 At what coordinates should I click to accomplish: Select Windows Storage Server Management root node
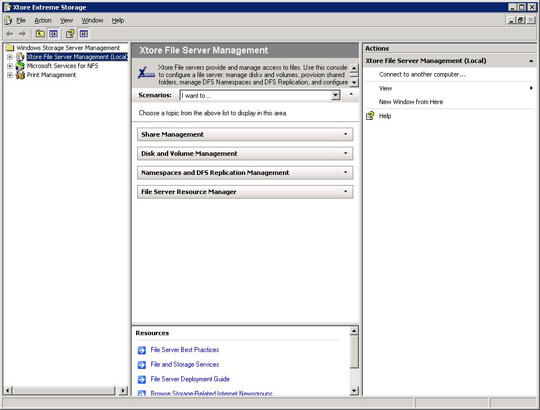(x=68, y=48)
